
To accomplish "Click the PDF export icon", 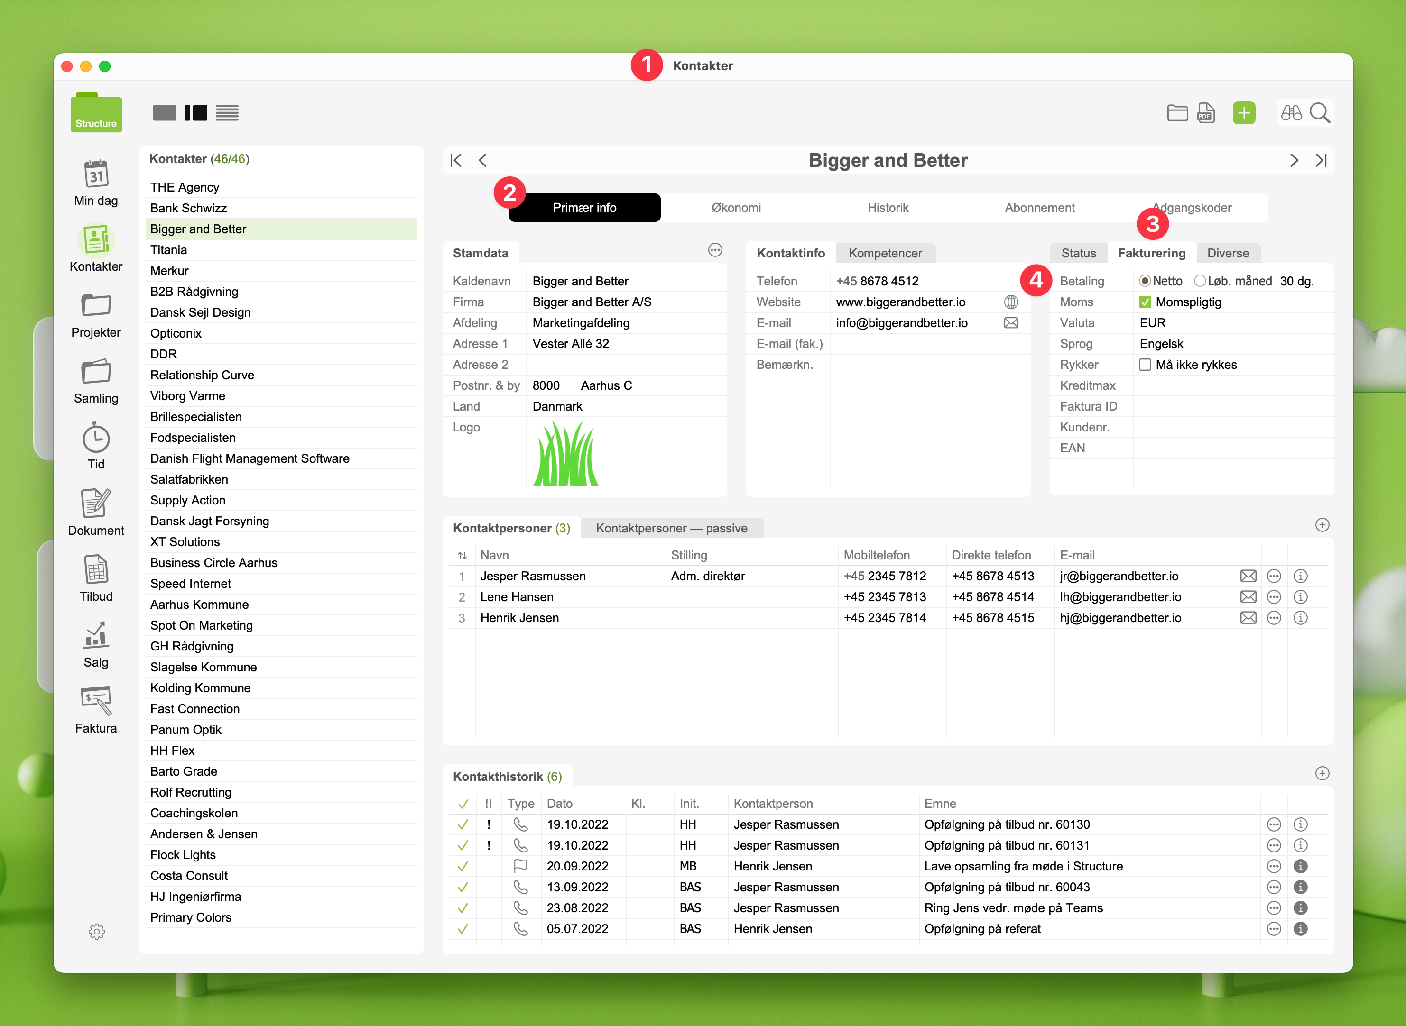I will click(1206, 113).
